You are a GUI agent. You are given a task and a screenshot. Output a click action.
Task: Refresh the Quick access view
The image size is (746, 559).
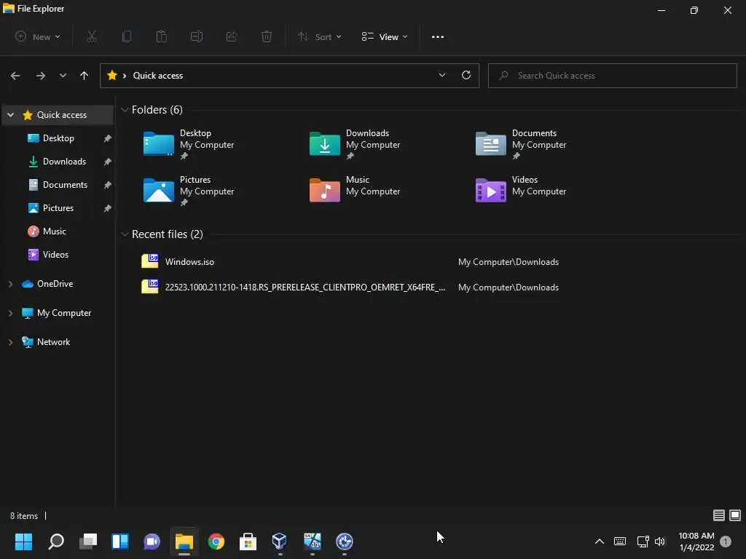[x=466, y=75]
